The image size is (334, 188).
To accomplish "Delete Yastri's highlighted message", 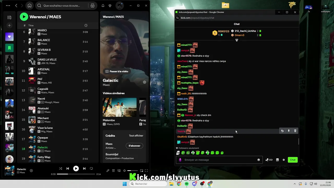I will point(295,131).
